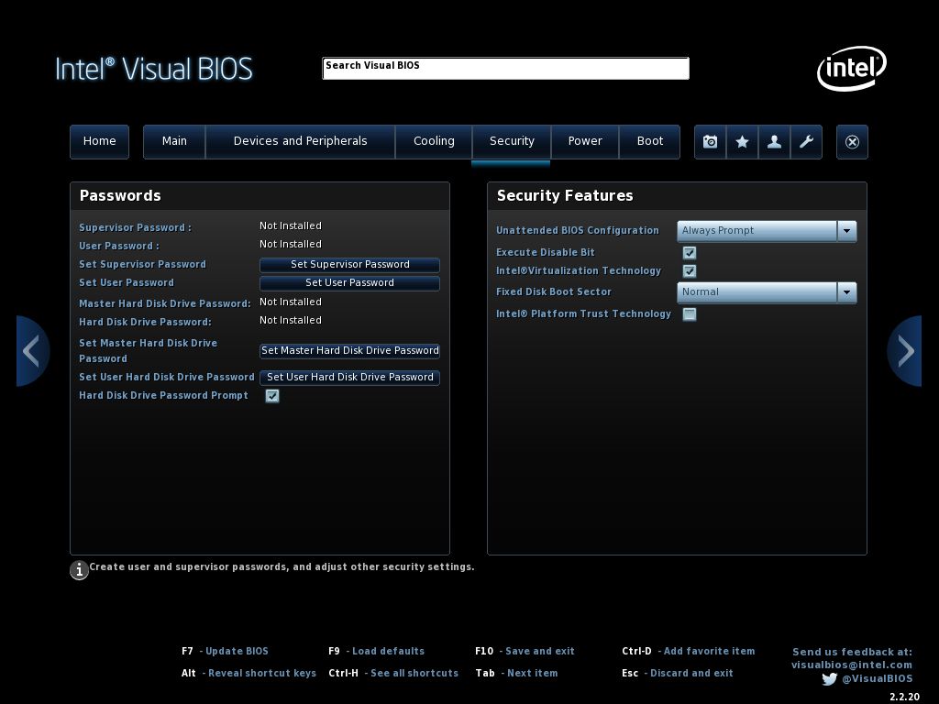Click the Passwords panel heading
This screenshot has height=704, width=939.
pos(120,196)
